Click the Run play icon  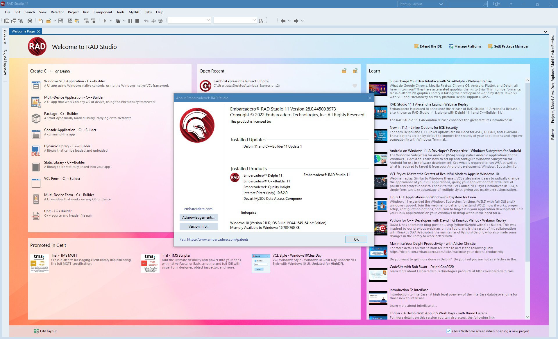(x=105, y=21)
